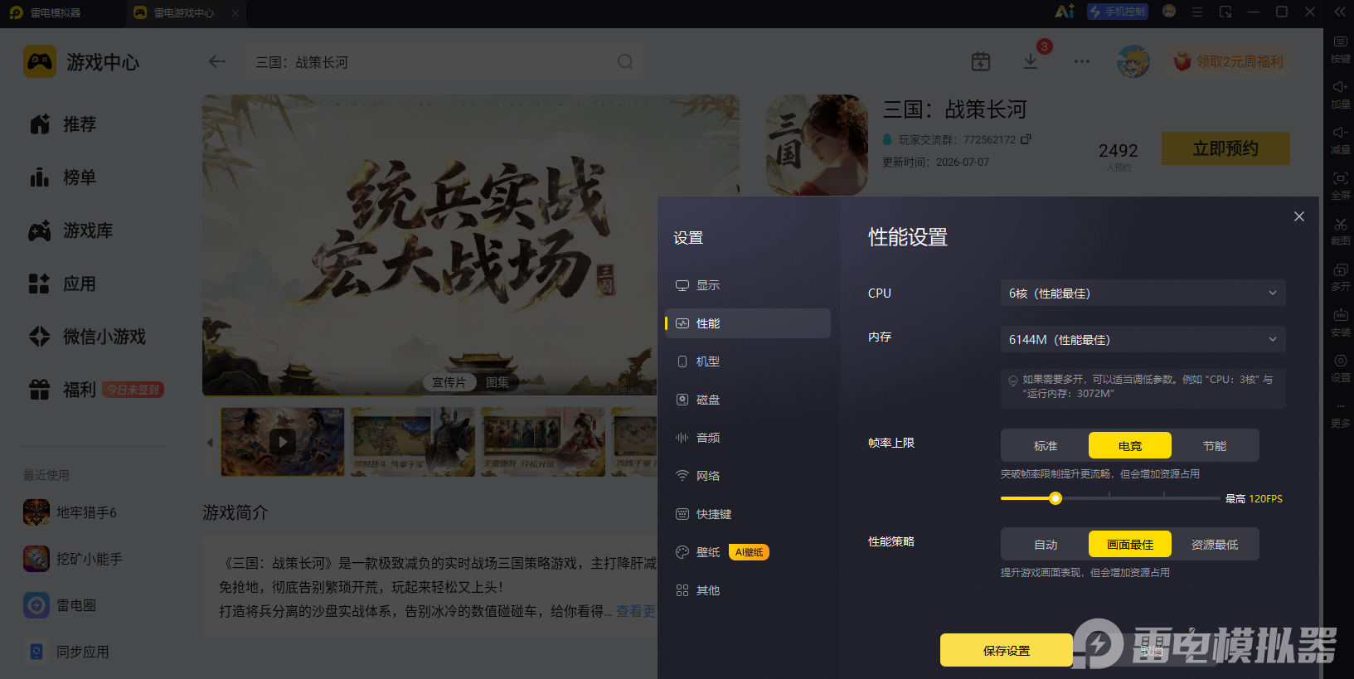Click the search magnifier icon

[625, 61]
